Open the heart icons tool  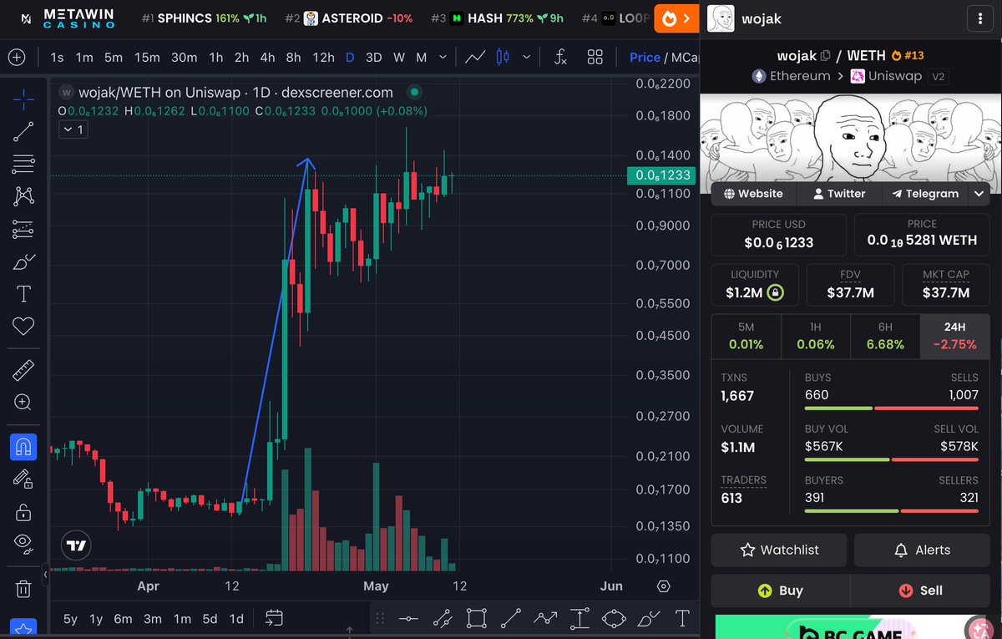click(x=23, y=326)
